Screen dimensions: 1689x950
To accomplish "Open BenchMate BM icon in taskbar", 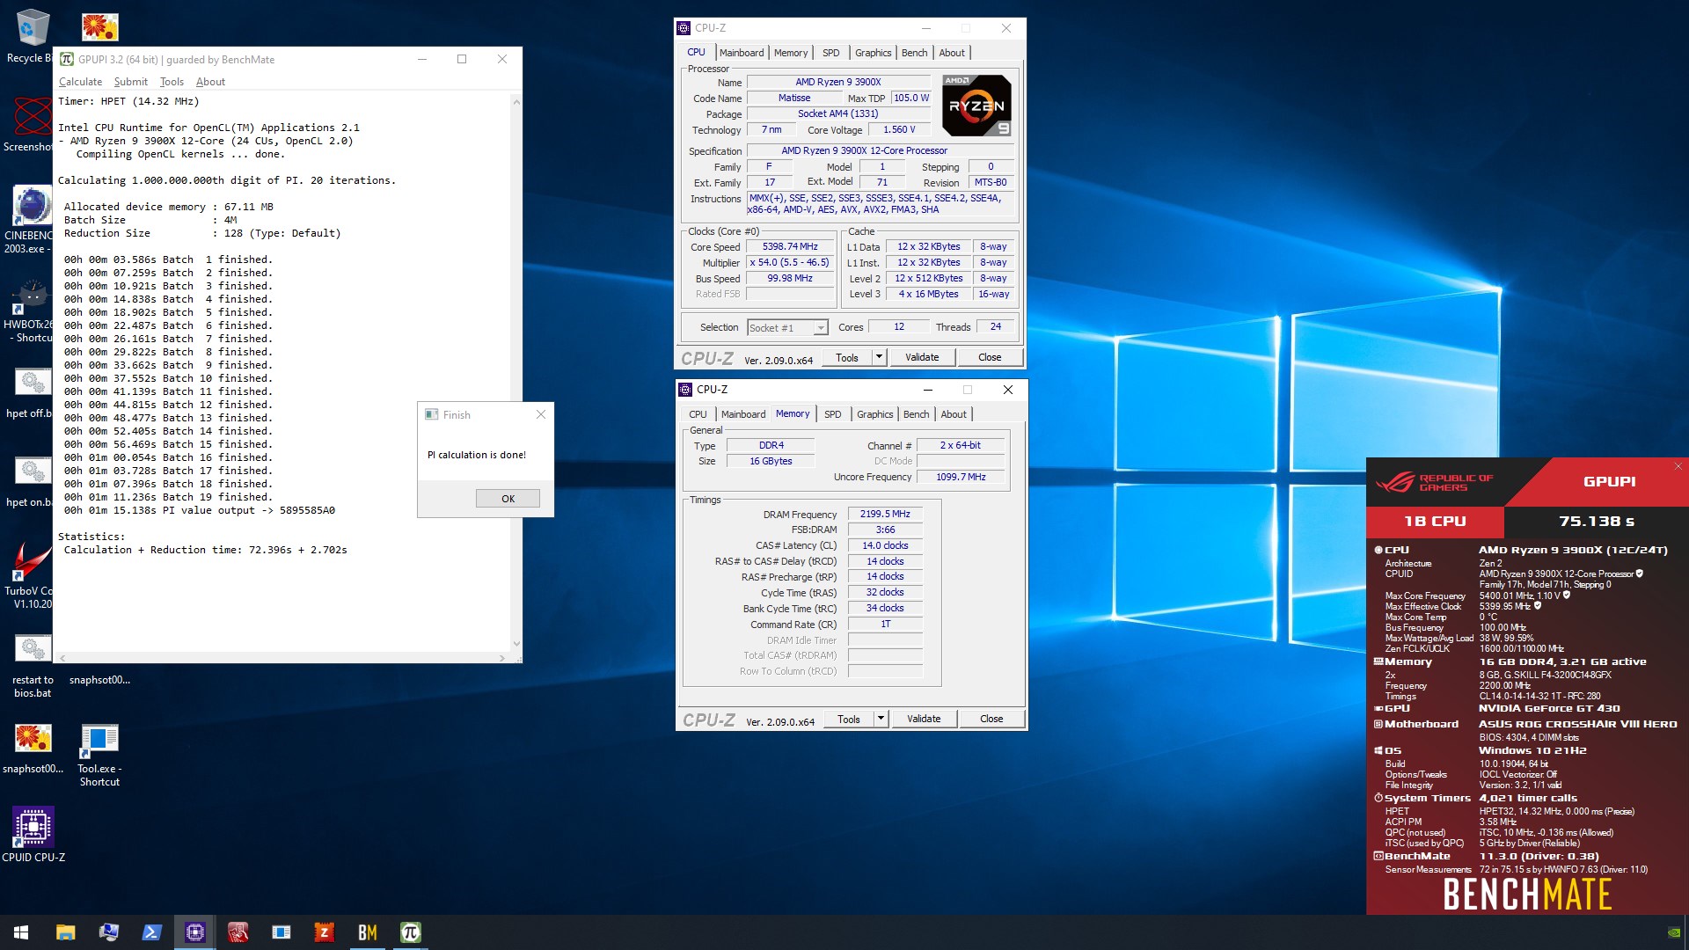I will tap(367, 932).
